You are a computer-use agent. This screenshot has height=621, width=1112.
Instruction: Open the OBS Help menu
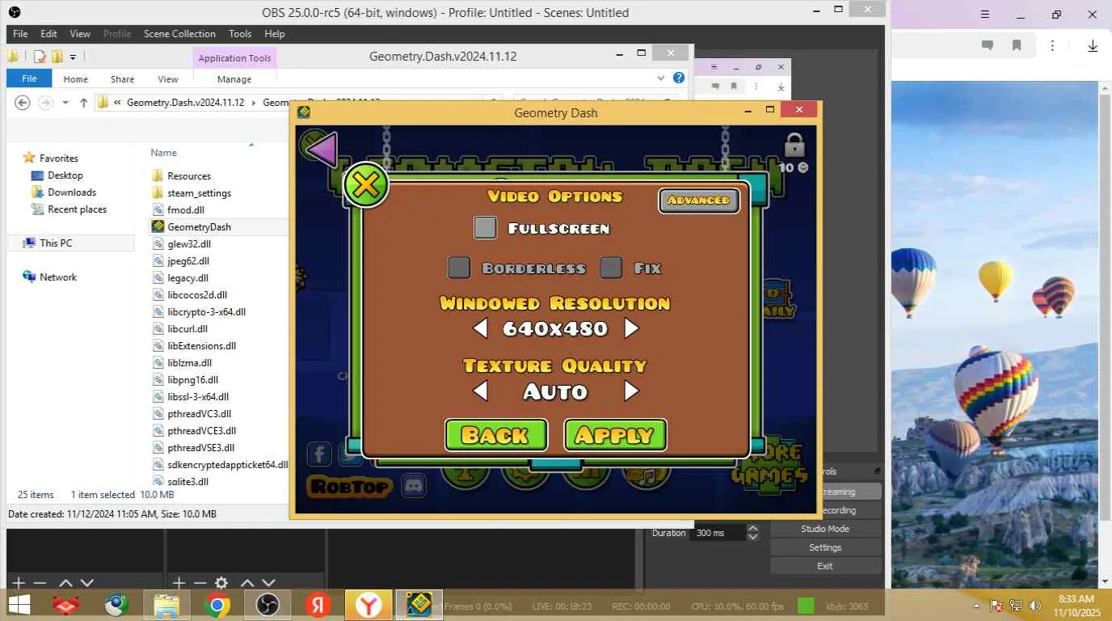pyautogui.click(x=275, y=34)
